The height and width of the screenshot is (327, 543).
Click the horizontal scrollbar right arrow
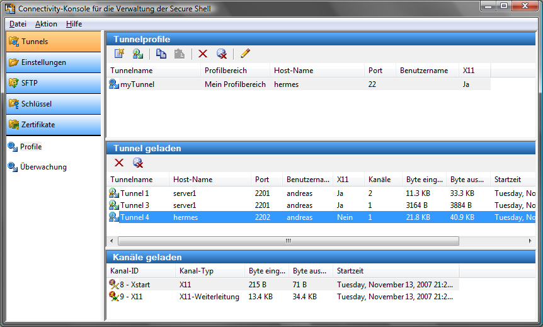click(x=530, y=241)
